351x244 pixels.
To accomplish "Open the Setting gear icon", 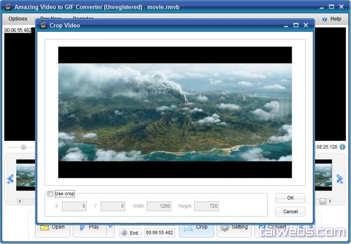I will (x=225, y=228).
